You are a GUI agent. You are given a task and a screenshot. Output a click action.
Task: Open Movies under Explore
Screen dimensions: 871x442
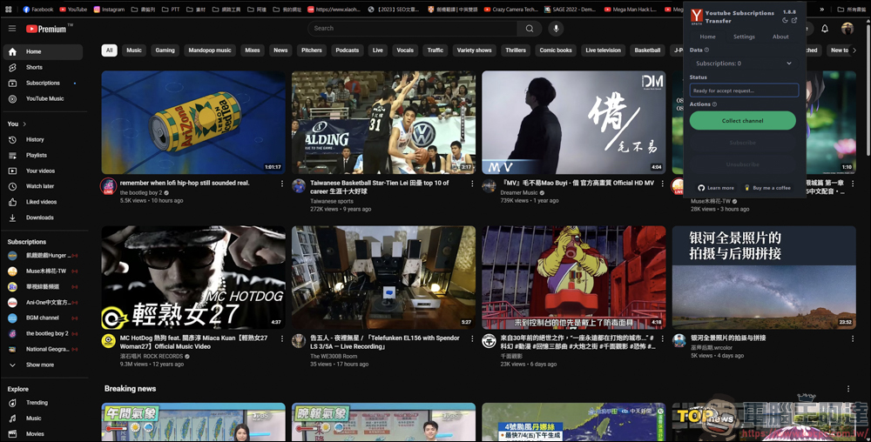[x=43, y=433]
